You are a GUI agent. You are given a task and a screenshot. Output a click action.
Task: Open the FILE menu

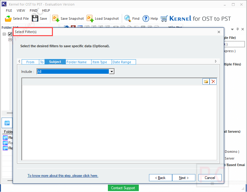point(9,10)
